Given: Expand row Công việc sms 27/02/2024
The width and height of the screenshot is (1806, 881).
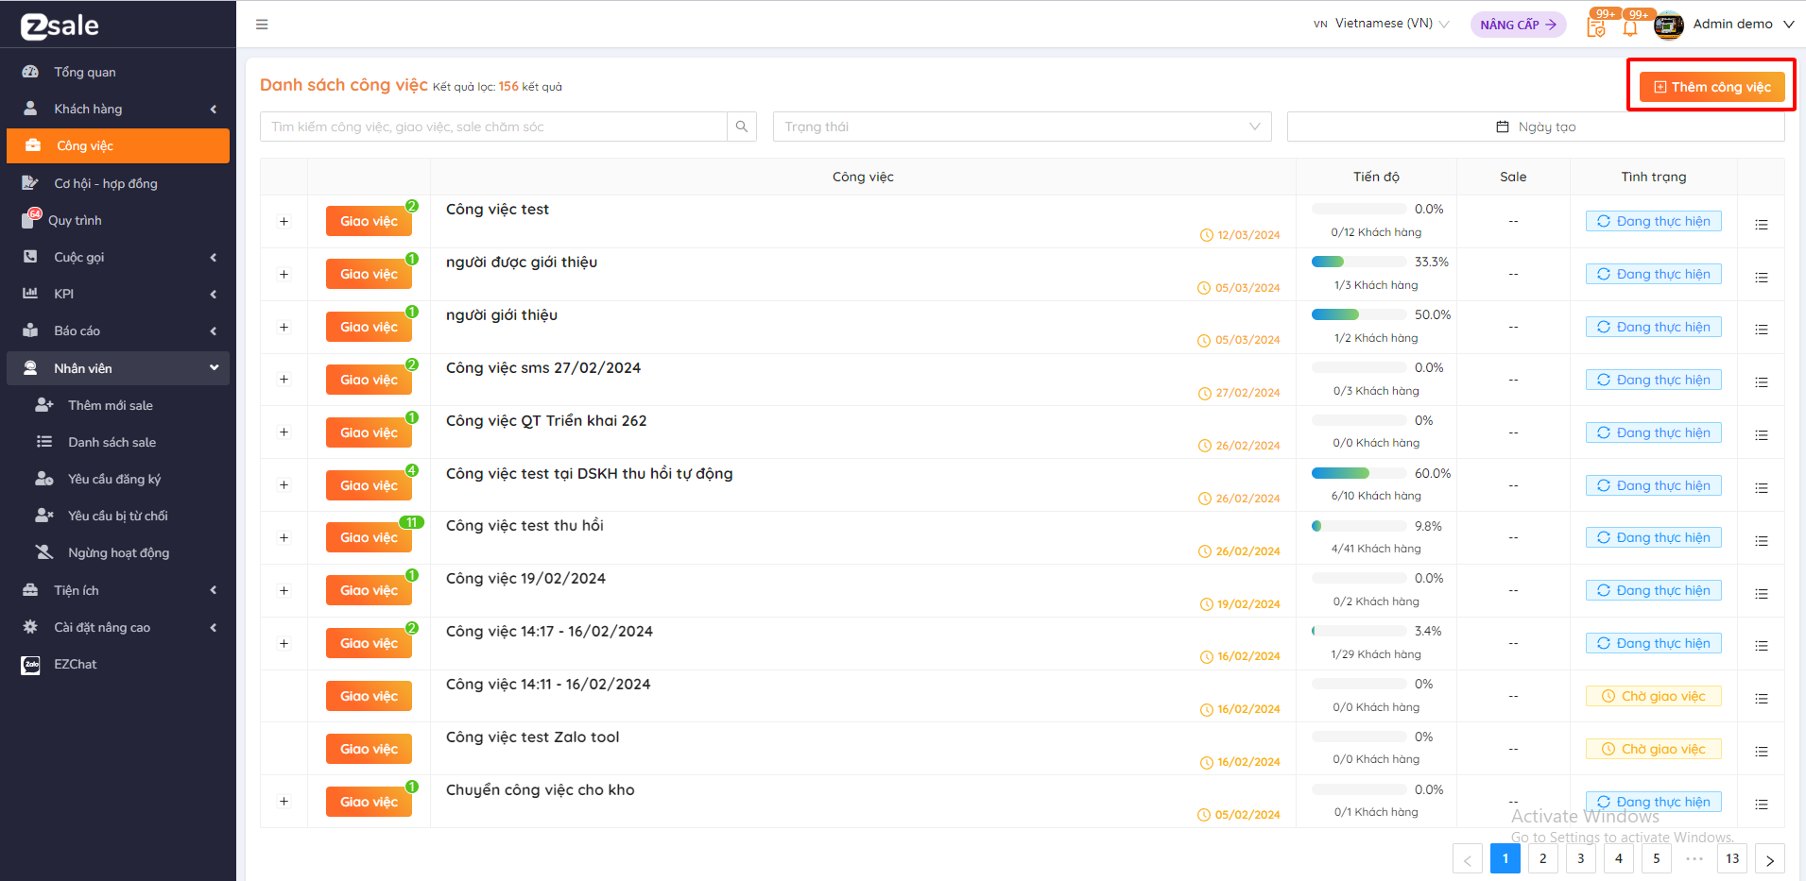Looking at the screenshot, I should coord(284,379).
